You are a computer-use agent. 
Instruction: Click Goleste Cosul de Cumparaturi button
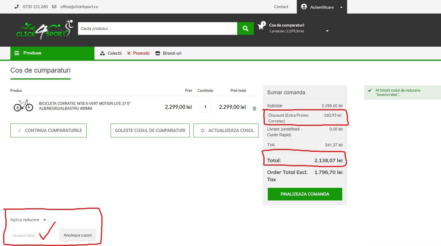(150, 130)
